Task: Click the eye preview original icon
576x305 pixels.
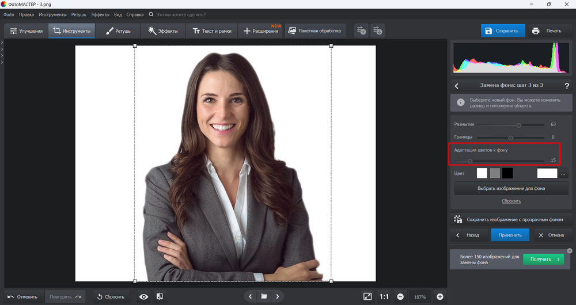Action: 144,296
